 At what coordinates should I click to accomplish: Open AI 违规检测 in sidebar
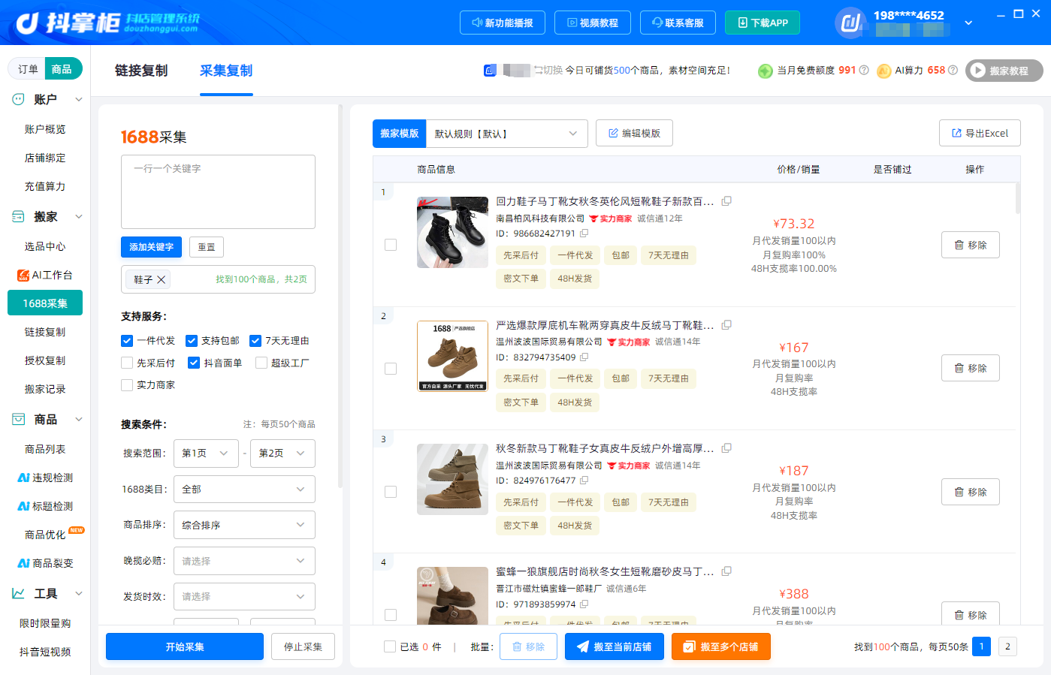coord(45,478)
